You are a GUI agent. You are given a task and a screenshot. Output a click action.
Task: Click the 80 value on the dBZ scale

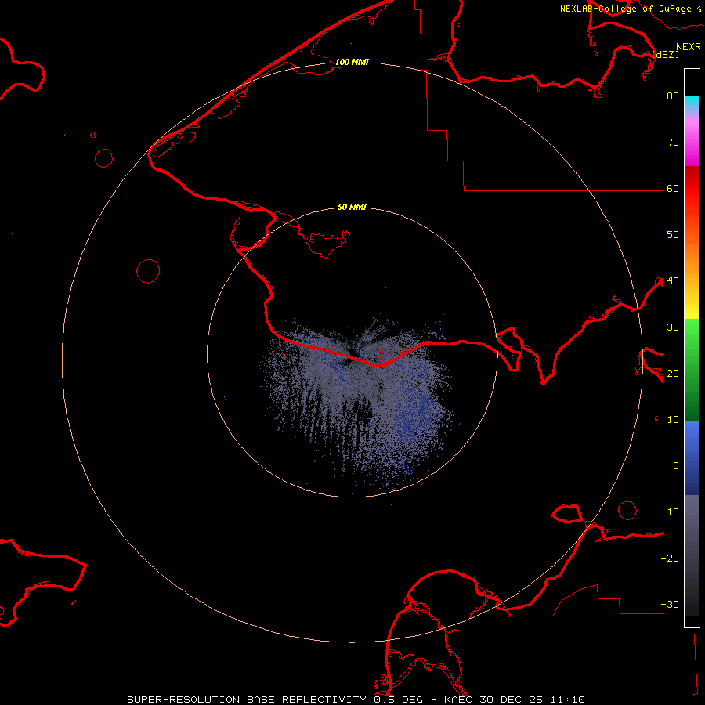[x=673, y=96]
